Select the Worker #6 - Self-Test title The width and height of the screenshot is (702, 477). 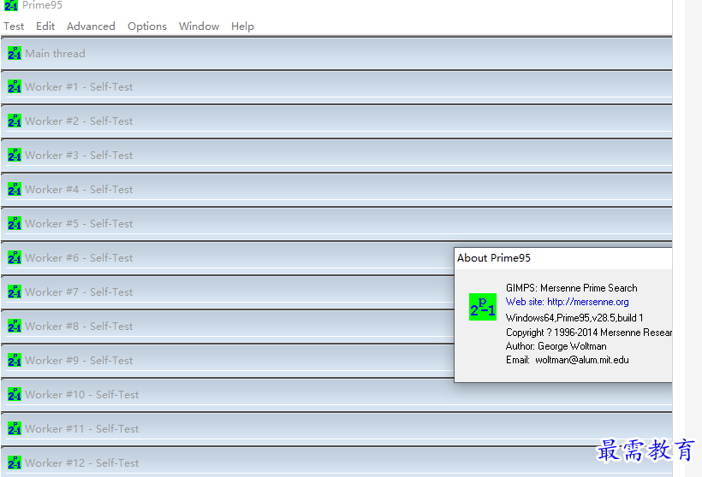tap(79, 257)
